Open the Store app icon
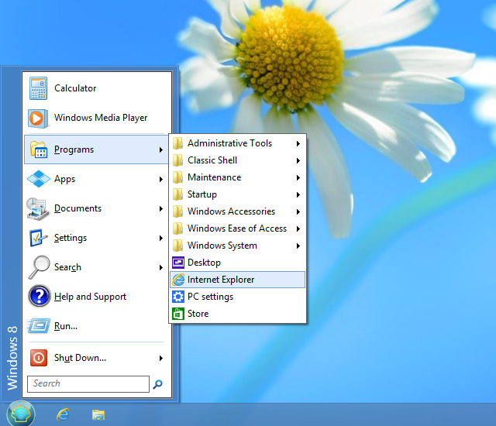 point(178,314)
